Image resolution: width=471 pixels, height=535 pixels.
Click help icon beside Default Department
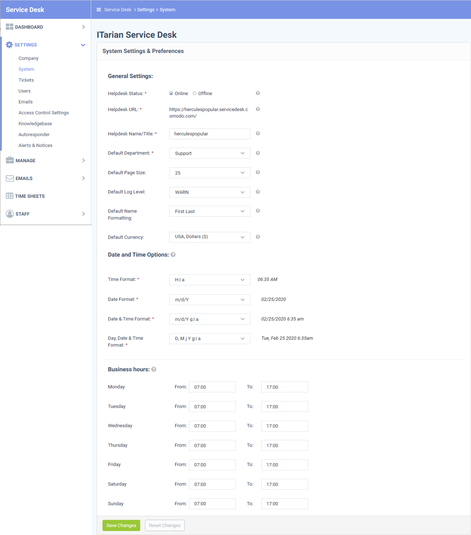(258, 153)
